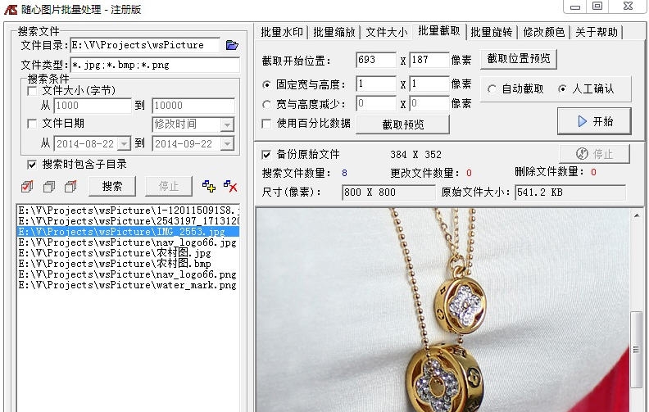Click the file size from field 1000
This screenshot has height=412, width=649.
pos(93,106)
